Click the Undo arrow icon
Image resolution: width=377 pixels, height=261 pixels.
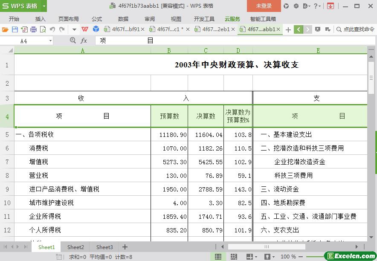(52, 29)
